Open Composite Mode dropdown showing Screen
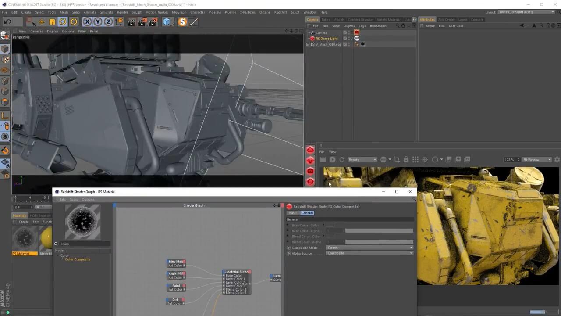This screenshot has width=561, height=316. click(x=369, y=248)
